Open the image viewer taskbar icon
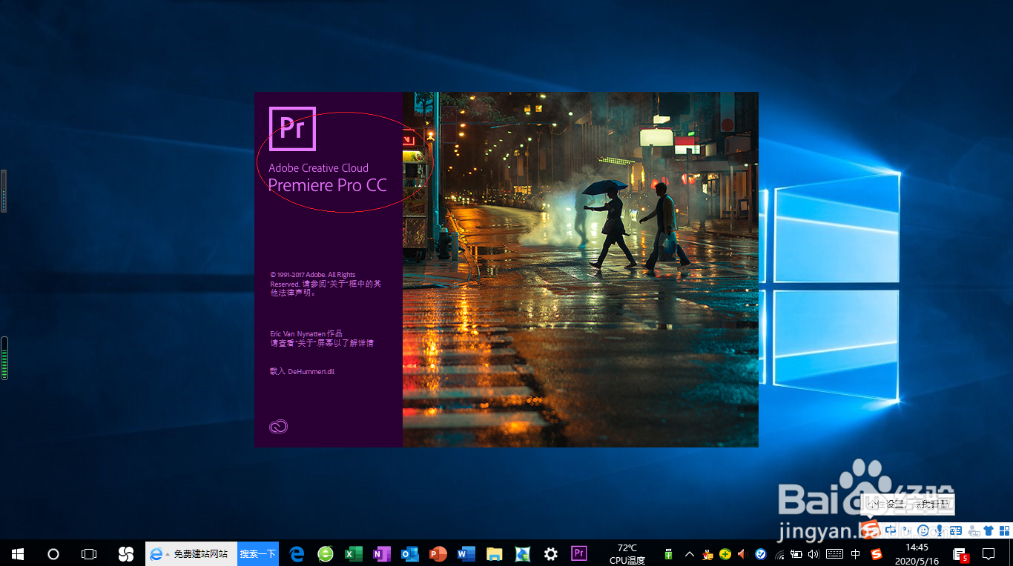The height and width of the screenshot is (566, 1013). 523,553
